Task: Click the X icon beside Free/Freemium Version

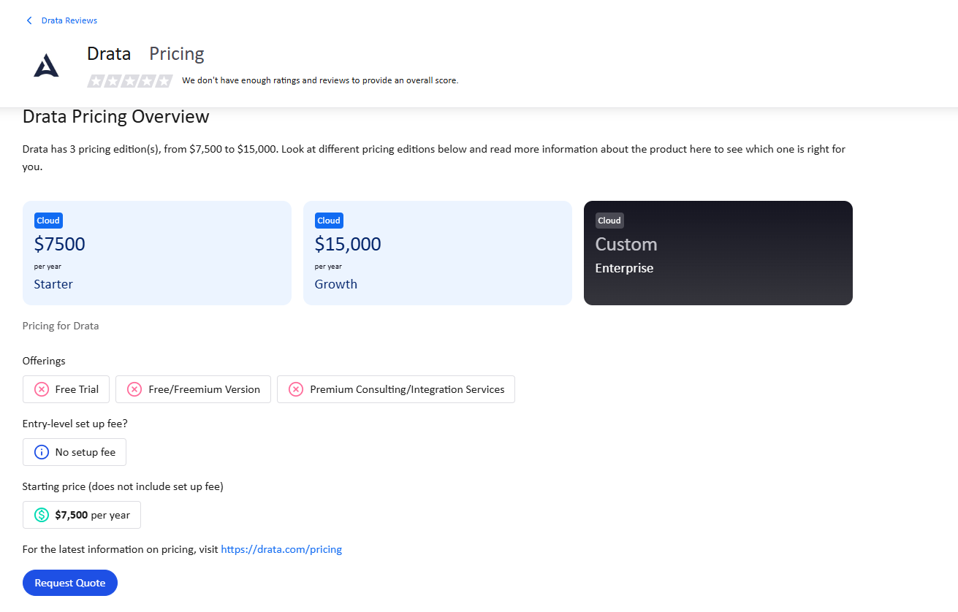Action: coord(134,389)
